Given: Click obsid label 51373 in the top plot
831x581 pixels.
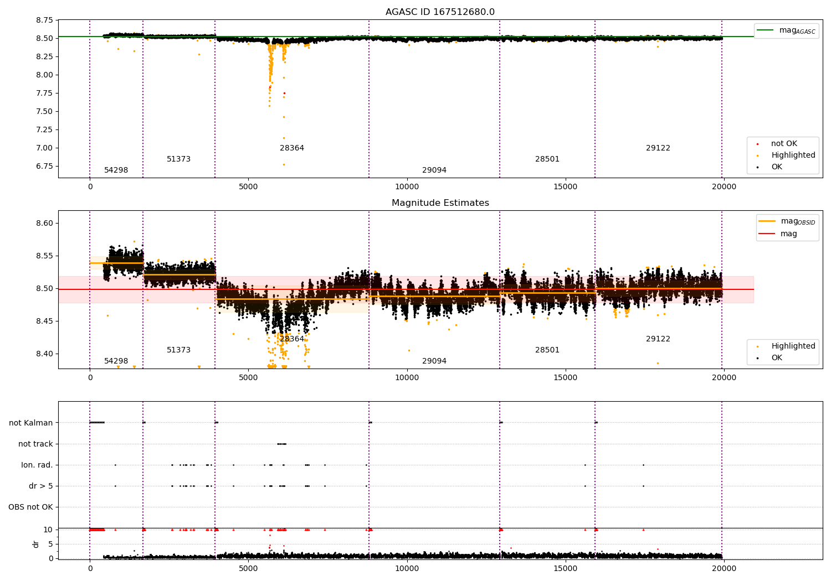Looking at the screenshot, I should pos(178,159).
